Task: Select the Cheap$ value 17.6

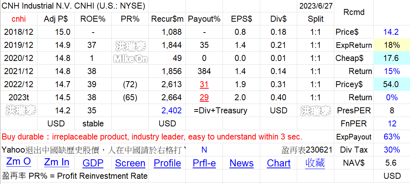Action: [391, 58]
